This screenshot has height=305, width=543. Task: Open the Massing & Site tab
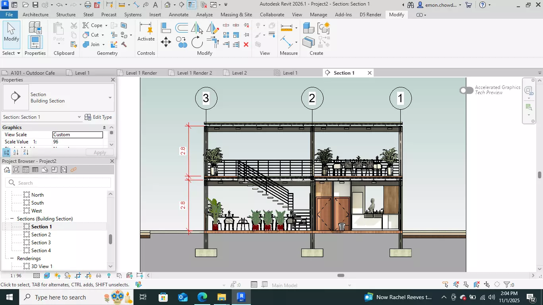coord(236,15)
